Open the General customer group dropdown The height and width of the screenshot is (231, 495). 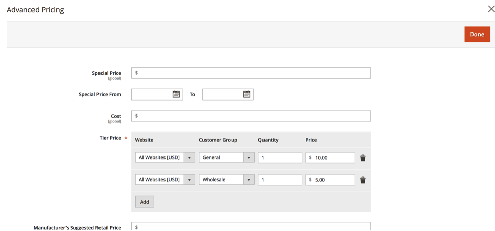226,158
